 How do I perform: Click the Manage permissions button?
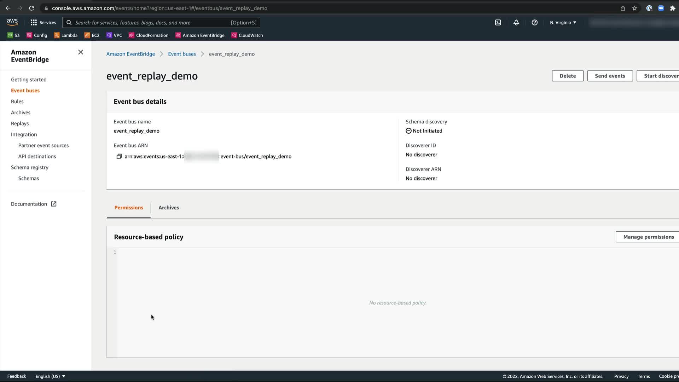click(648, 237)
